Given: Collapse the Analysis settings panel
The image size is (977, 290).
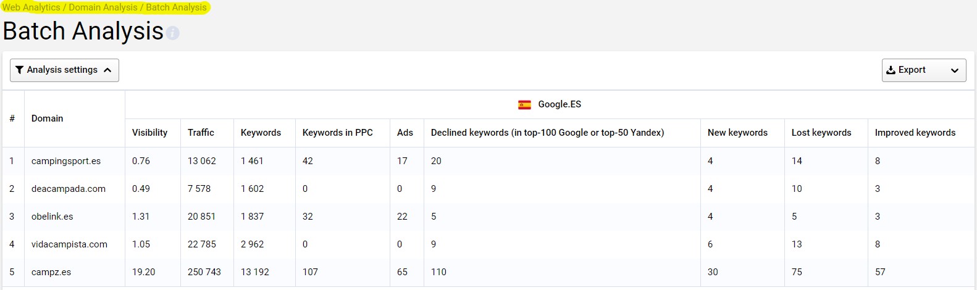Looking at the screenshot, I should coord(107,70).
